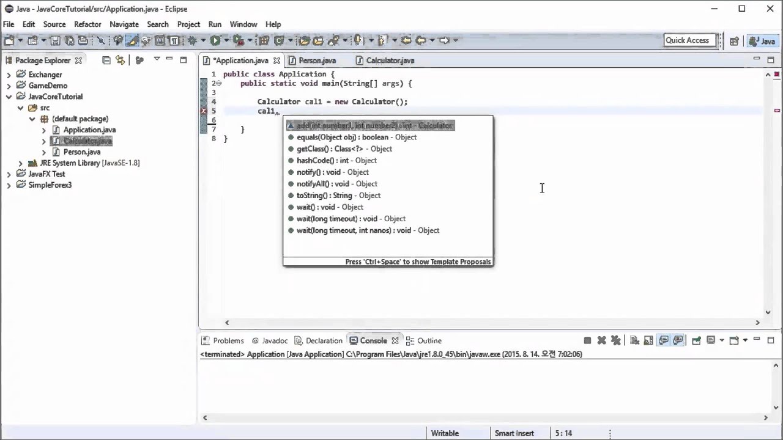Open Display Selected Console dropdown arrow
The height and width of the screenshot is (440, 783).
coord(722,340)
